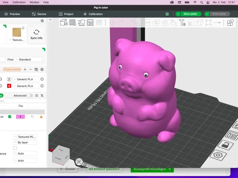Click the compare presets icon
The width and height of the screenshot is (238, 178).
(42, 96)
